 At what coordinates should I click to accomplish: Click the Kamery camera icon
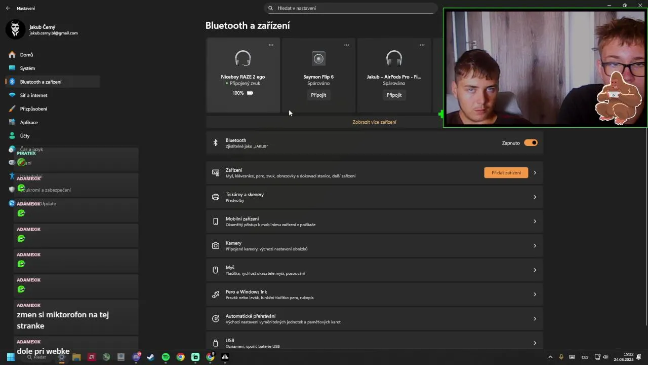pyautogui.click(x=216, y=246)
